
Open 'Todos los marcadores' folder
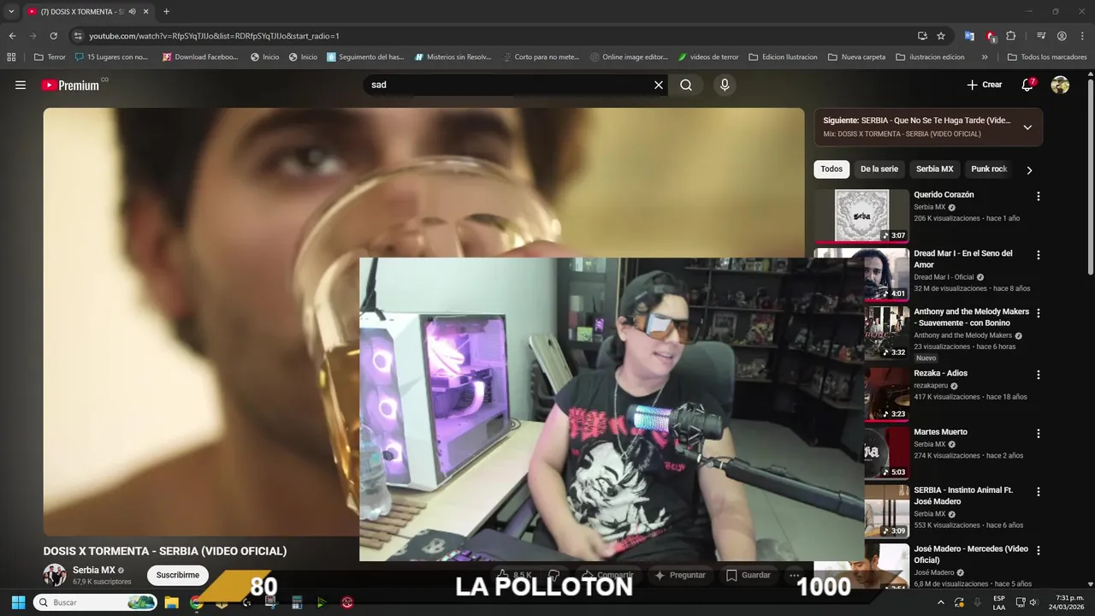(1047, 57)
